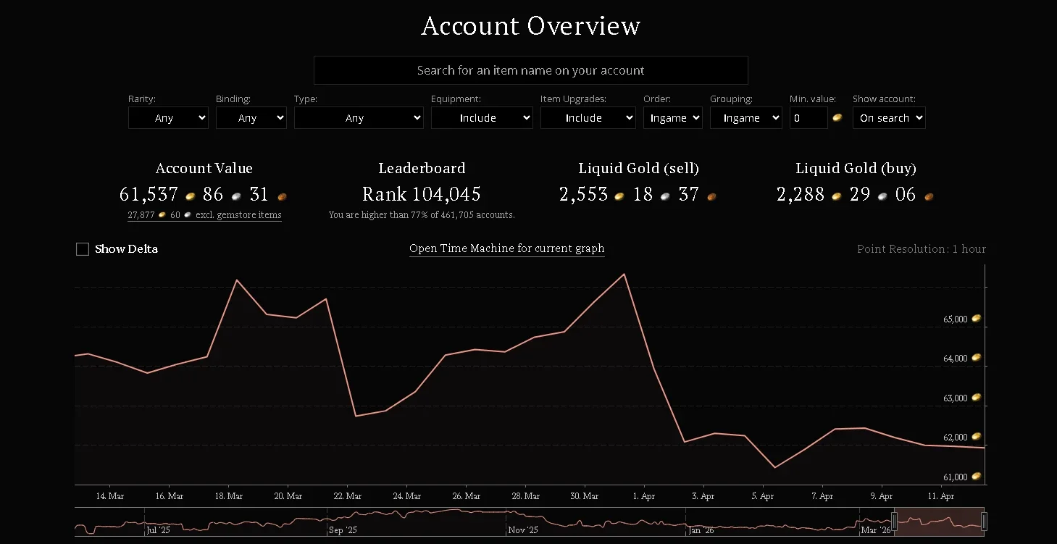The height and width of the screenshot is (544, 1057).
Task: Click the right handle of range selector
Action: point(984,522)
